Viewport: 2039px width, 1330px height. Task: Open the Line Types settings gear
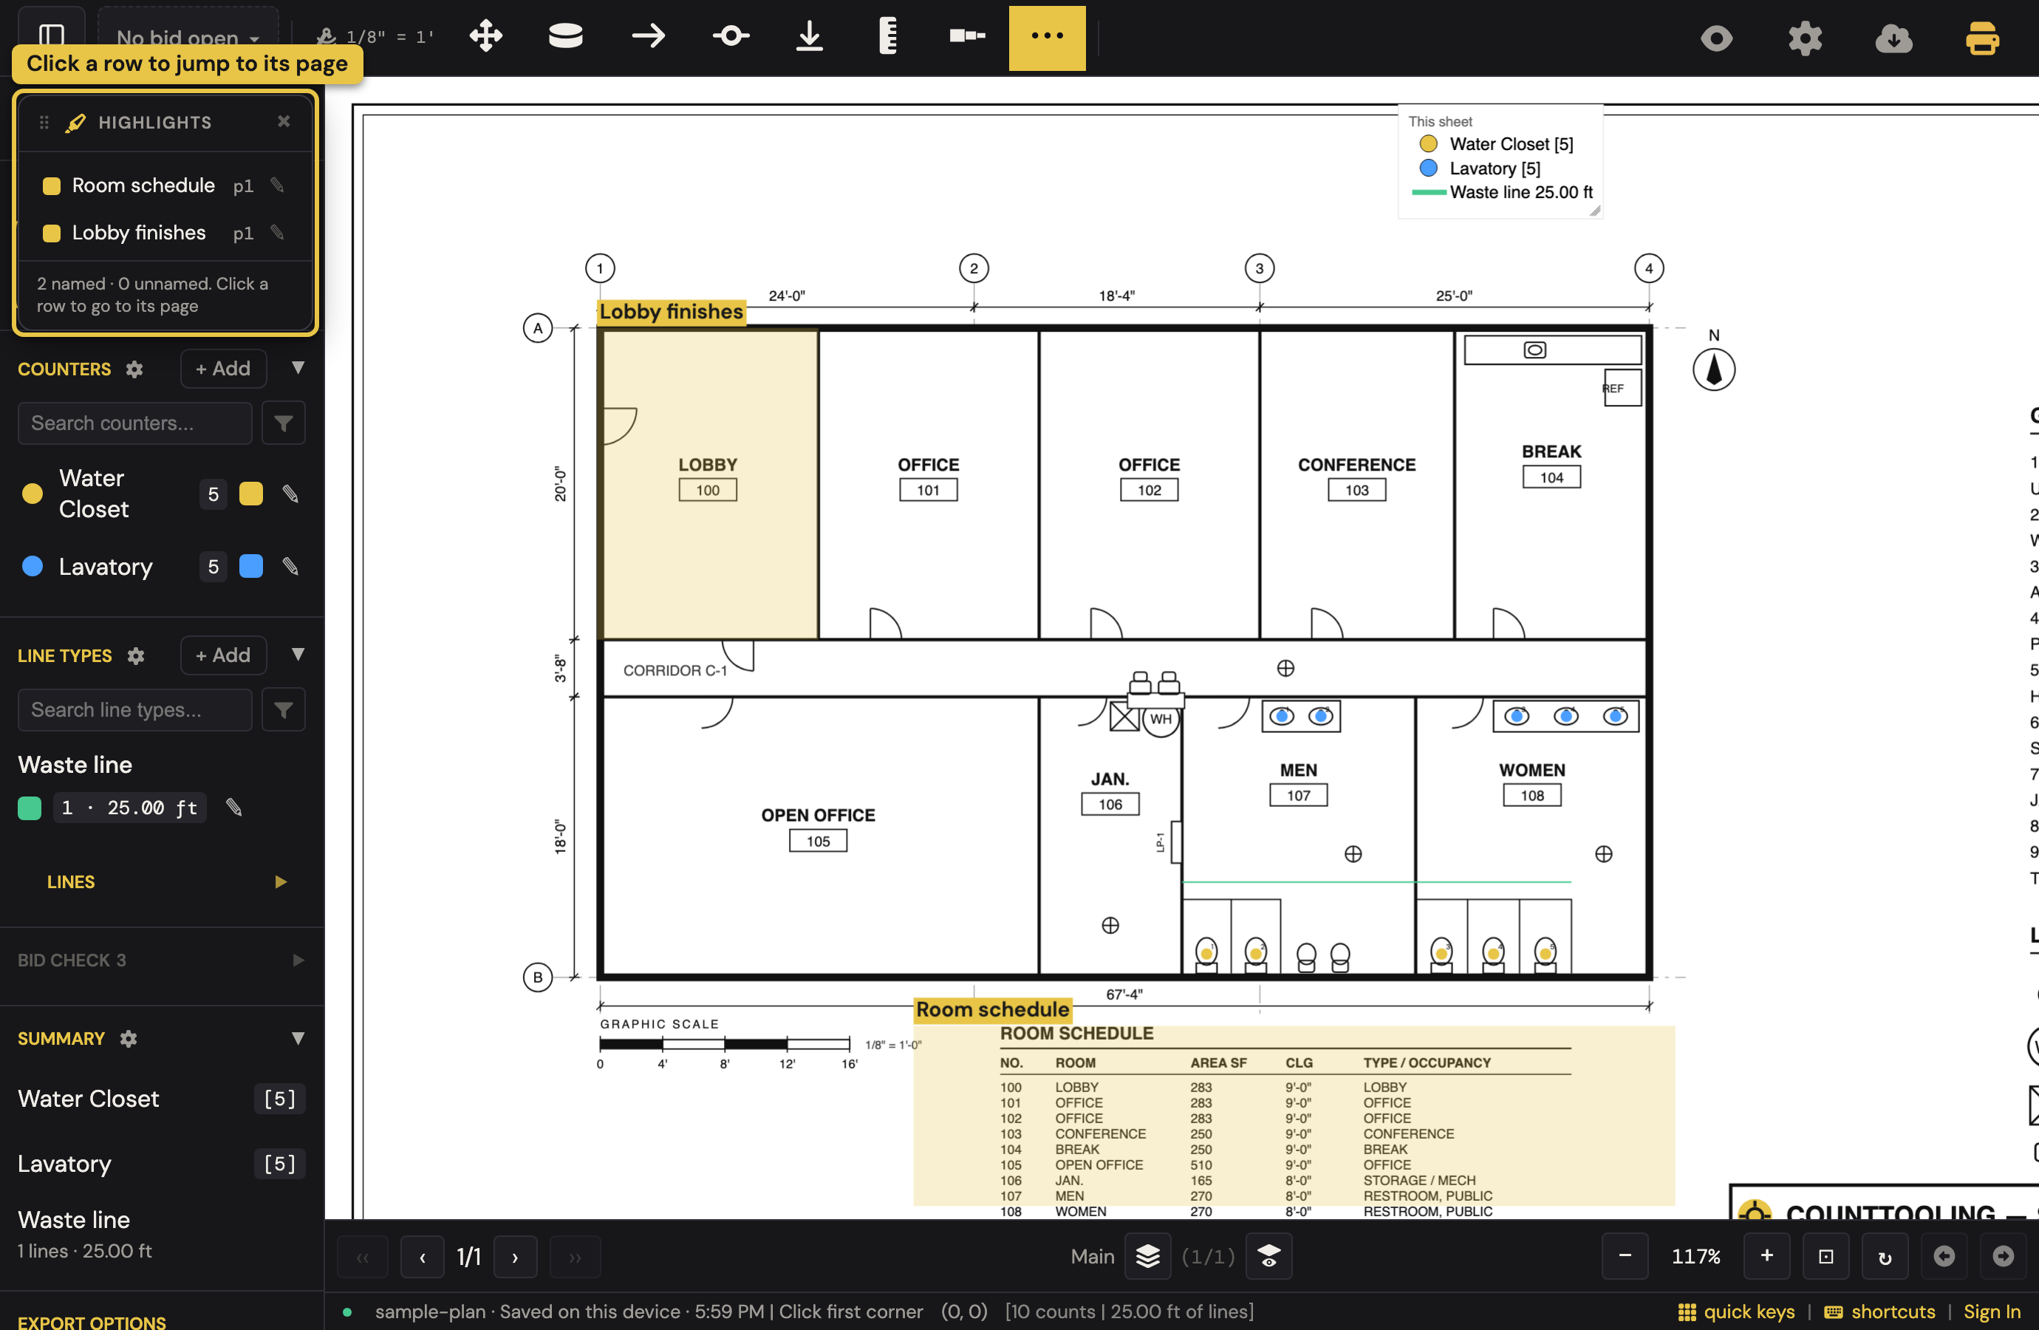[135, 655]
